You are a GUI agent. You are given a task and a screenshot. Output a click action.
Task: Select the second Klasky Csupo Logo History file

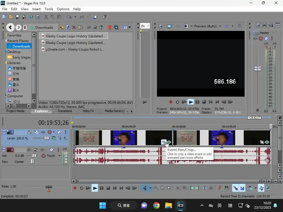pos(74,43)
